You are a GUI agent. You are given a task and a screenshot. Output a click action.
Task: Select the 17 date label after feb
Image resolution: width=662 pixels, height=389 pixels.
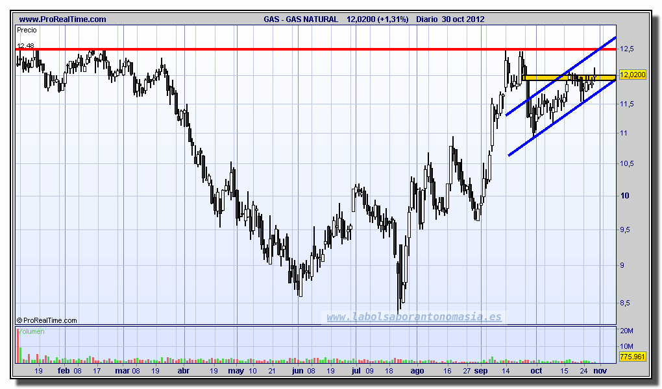pyautogui.click(x=97, y=371)
